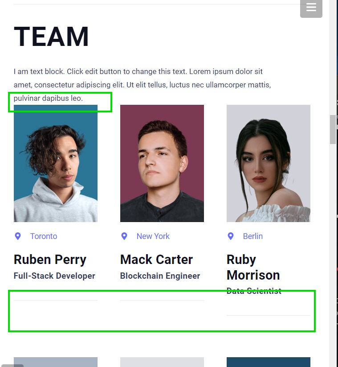Click the Data Scientist title text
Screen dimensions: 338x367
click(254, 290)
